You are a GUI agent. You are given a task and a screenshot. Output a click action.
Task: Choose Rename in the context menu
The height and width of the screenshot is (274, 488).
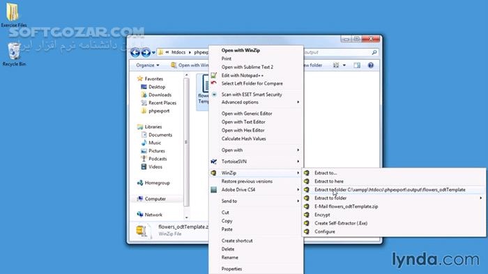pos(229,257)
